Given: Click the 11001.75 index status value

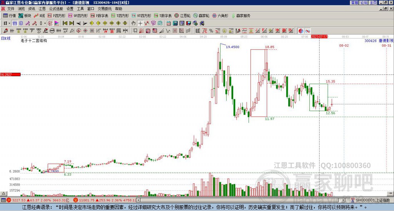Looking at the screenshot, I should click(x=86, y=200).
